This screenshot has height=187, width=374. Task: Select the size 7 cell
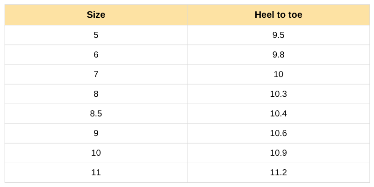[96, 74]
